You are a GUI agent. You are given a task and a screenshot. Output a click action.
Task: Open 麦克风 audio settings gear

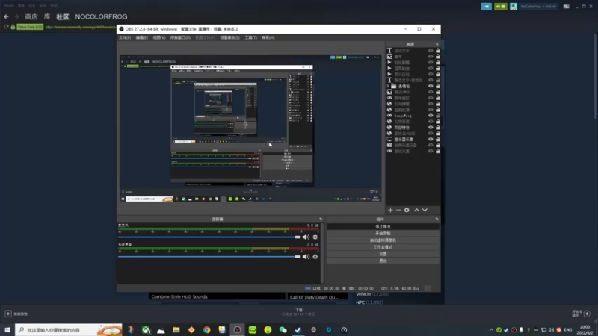(315, 237)
